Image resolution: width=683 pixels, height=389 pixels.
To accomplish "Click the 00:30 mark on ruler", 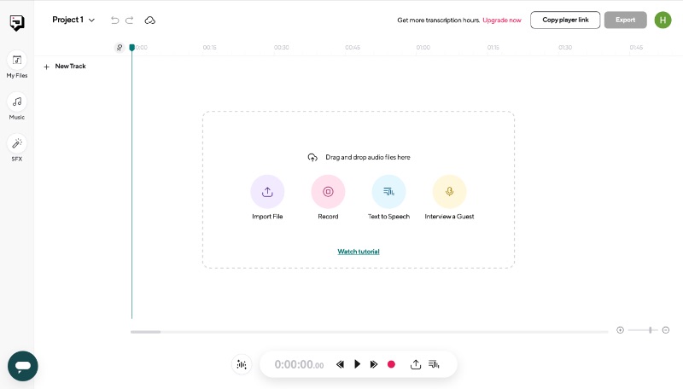I will click(x=282, y=48).
